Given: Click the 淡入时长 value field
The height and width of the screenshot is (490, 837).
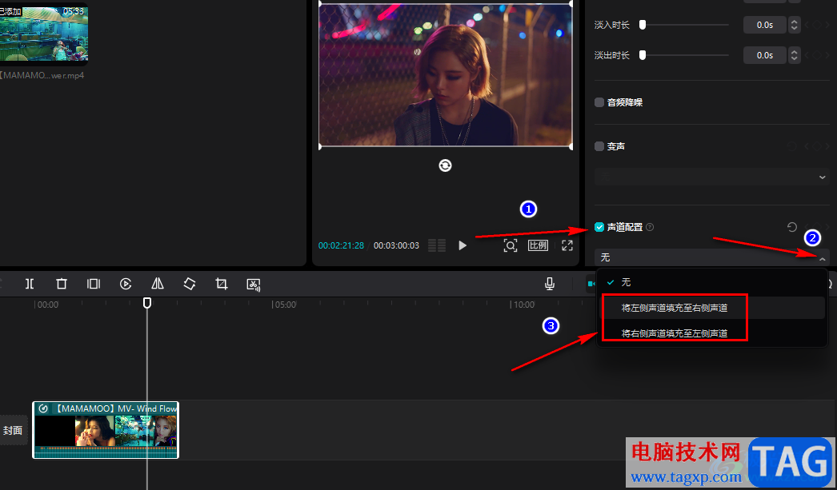Looking at the screenshot, I should tap(764, 25).
